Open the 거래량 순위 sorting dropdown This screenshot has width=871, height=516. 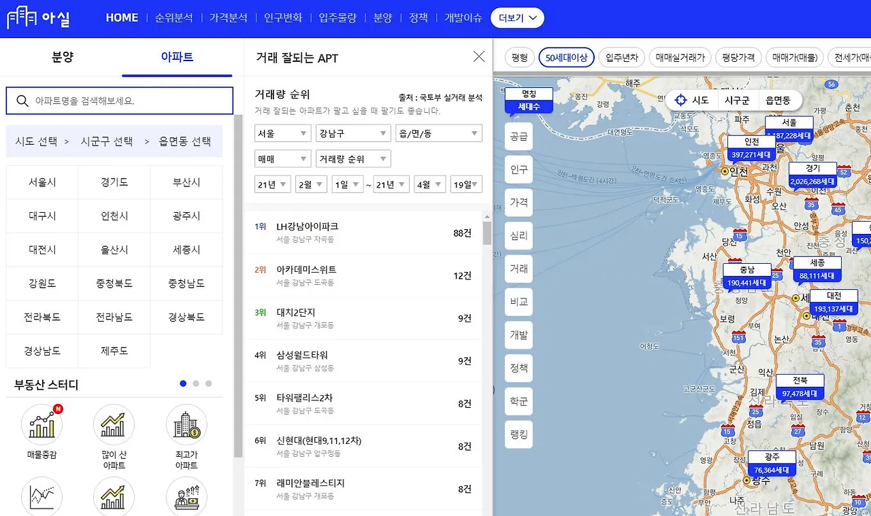coord(353,158)
